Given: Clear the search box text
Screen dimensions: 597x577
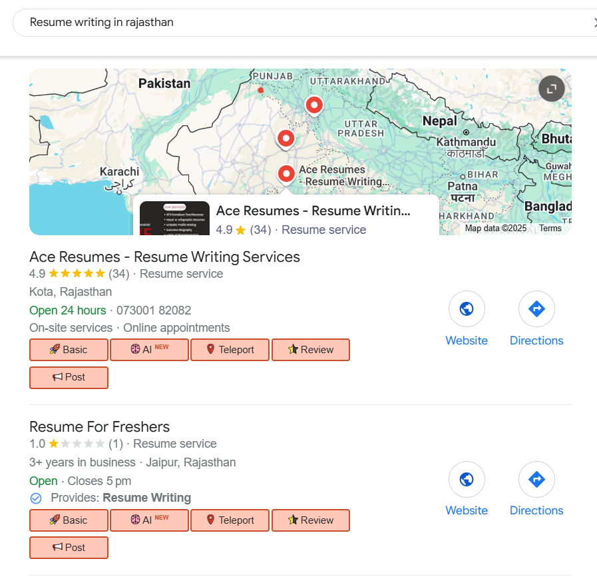Looking at the screenshot, I should click(594, 23).
